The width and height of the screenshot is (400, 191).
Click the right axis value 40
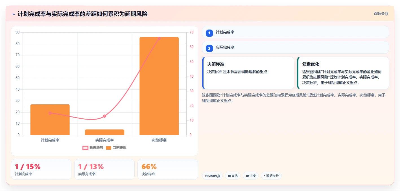pos(191,77)
